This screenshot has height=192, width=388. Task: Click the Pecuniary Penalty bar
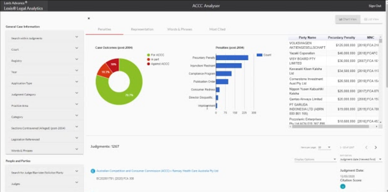point(232,58)
